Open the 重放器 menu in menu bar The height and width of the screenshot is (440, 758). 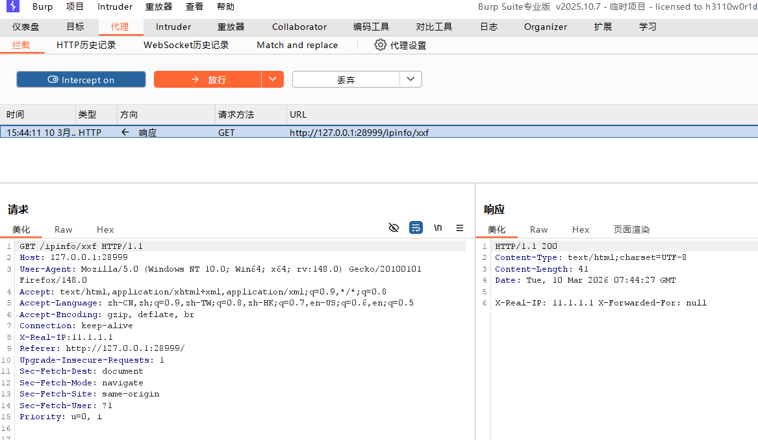point(158,6)
